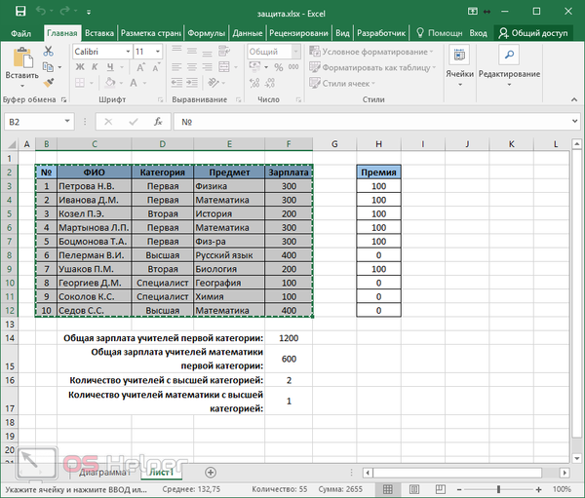Click the Copy icon
This screenshot has height=498, width=585.
pyautogui.click(x=48, y=67)
